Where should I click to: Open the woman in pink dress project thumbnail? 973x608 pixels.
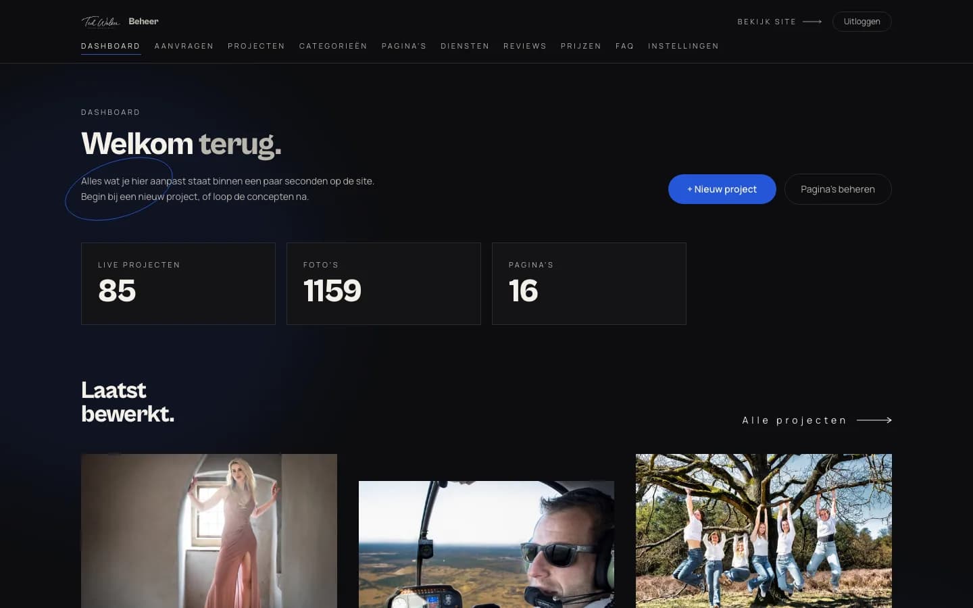tap(209, 531)
